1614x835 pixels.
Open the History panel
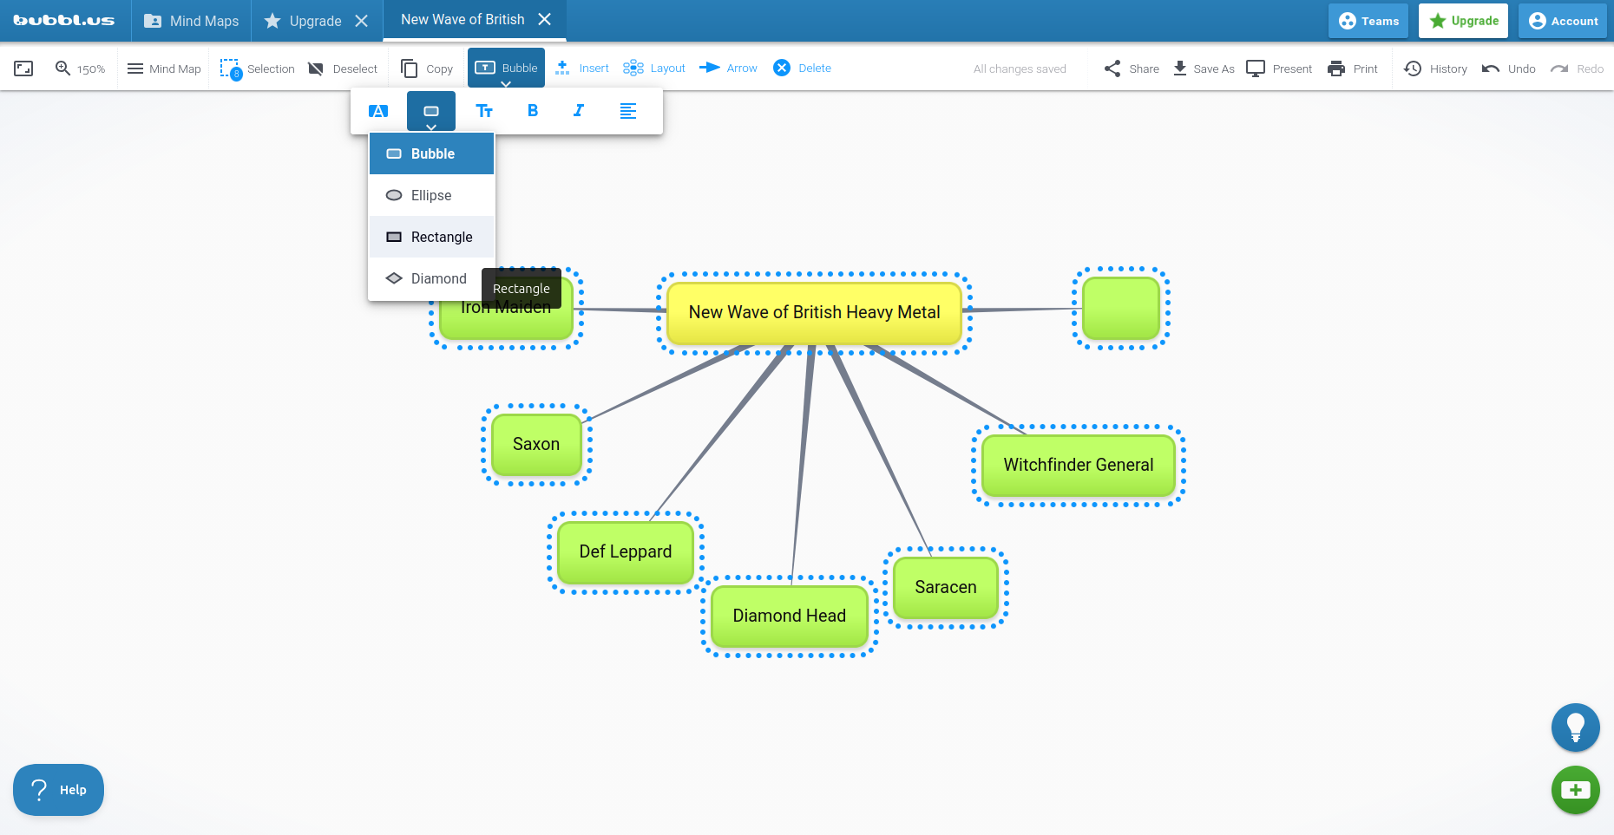coord(1435,68)
